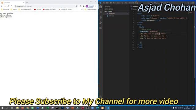
Task: Open the Run menu in VS Code
Action: click(x=126, y=3)
